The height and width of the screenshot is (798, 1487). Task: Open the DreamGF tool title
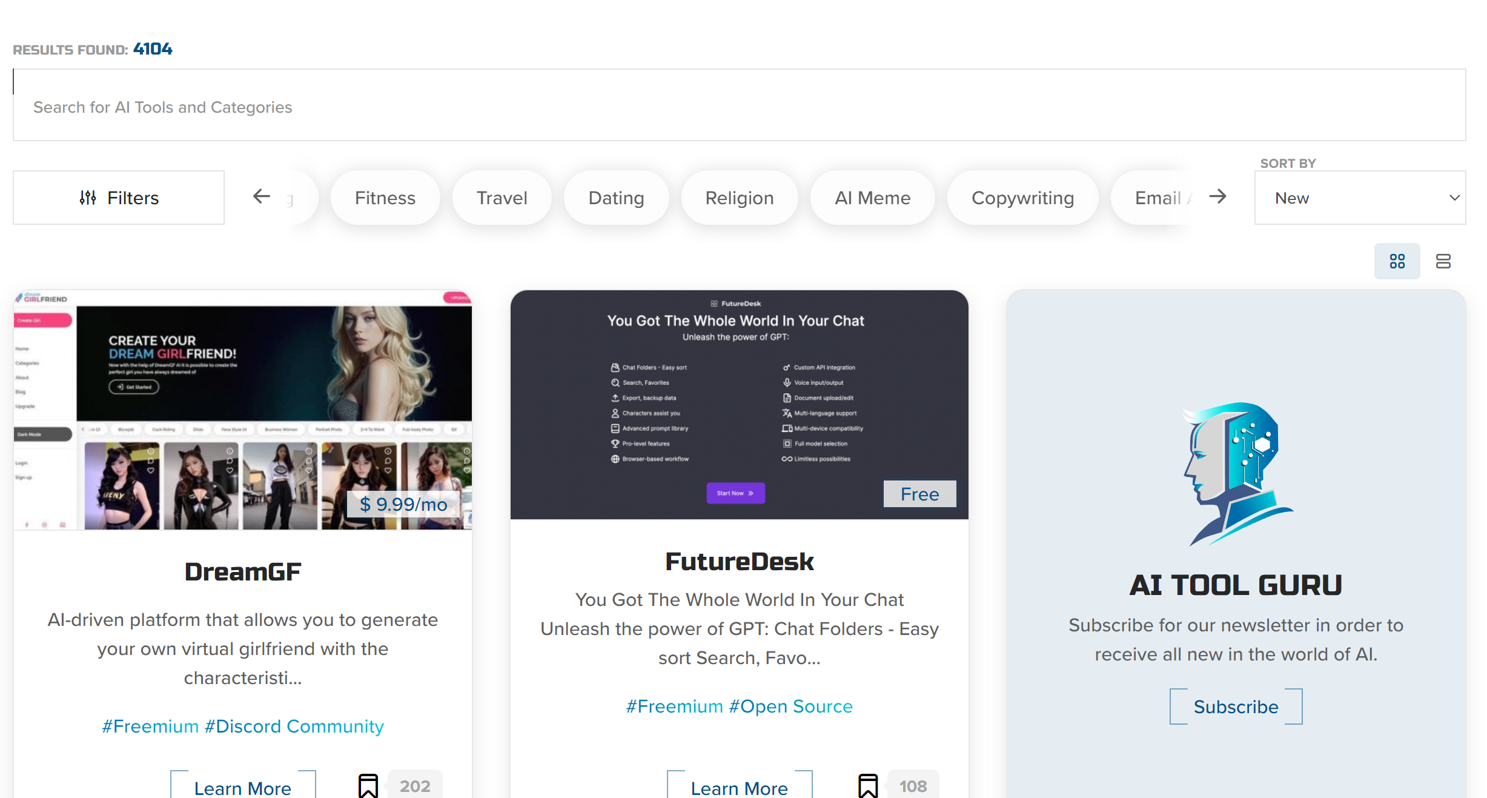tap(243, 571)
